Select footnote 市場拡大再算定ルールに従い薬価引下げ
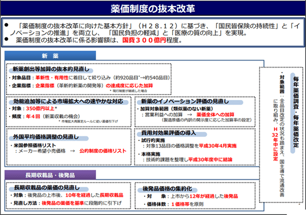This screenshot has width=306, height=215. click(88, 121)
